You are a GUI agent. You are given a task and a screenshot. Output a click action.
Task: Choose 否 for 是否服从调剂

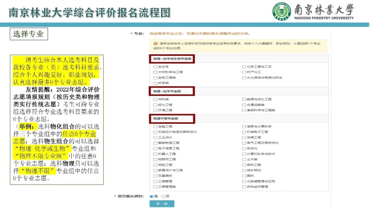coord(163,196)
